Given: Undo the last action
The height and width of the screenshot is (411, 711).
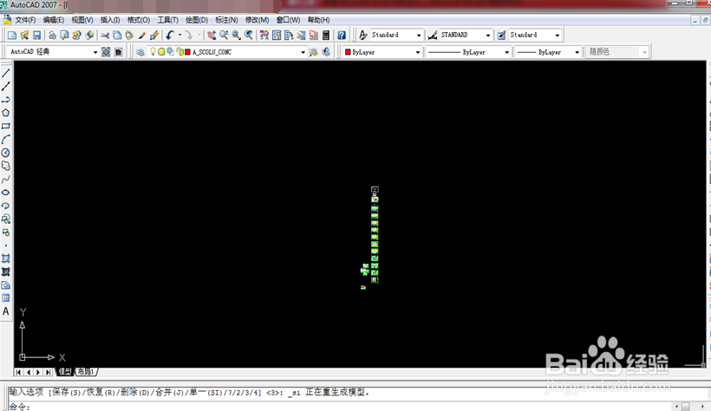Looking at the screenshot, I should [170, 35].
